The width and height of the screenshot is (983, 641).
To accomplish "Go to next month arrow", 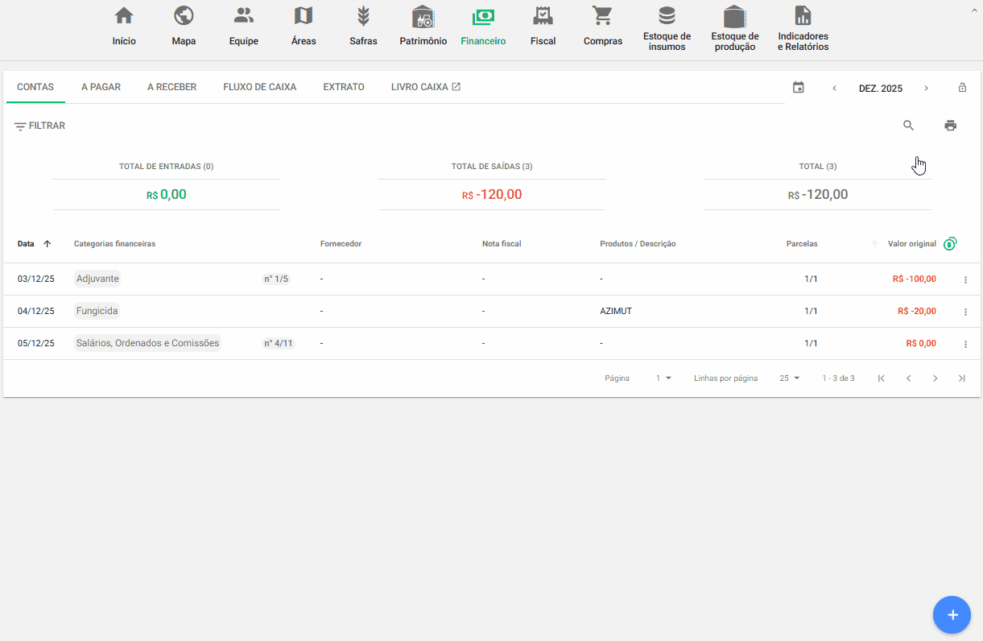I will point(926,88).
